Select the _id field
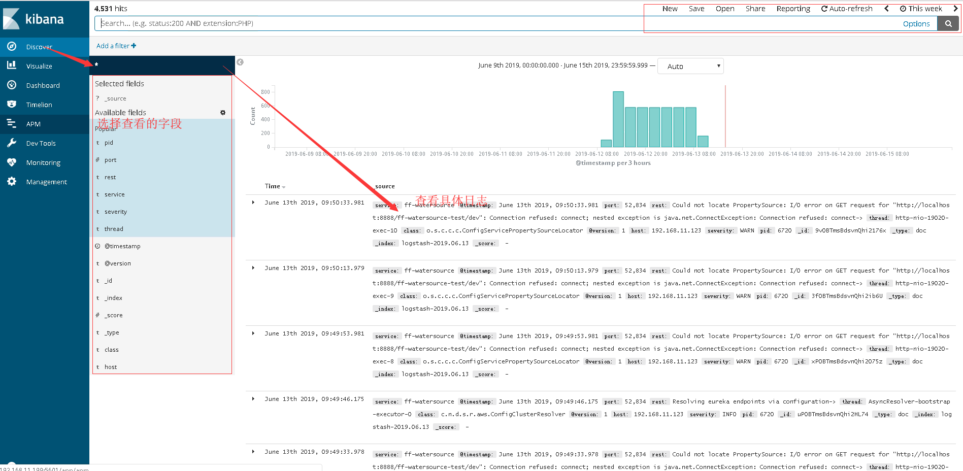Viewport: 963px width, 471px height. point(108,281)
